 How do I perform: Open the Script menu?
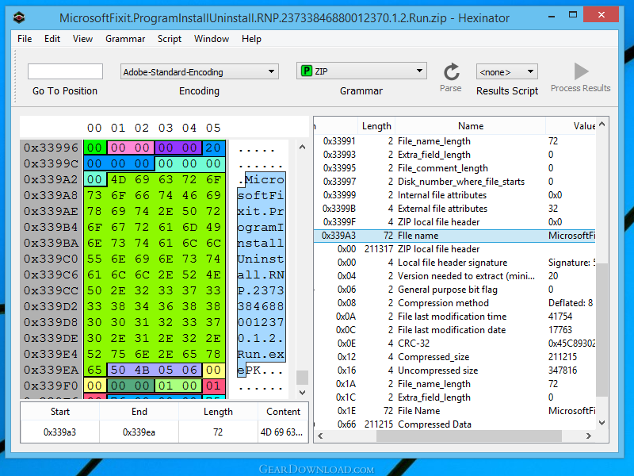pos(170,39)
